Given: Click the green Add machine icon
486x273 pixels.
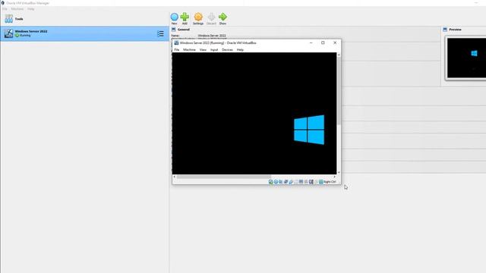Looking at the screenshot, I should tap(185, 17).
